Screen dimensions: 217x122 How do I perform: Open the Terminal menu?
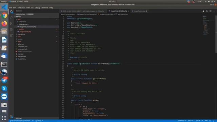click(x=45, y=8)
